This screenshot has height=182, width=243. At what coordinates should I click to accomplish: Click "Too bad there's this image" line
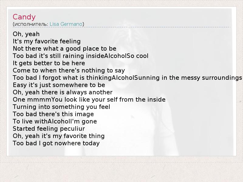(x=53, y=114)
